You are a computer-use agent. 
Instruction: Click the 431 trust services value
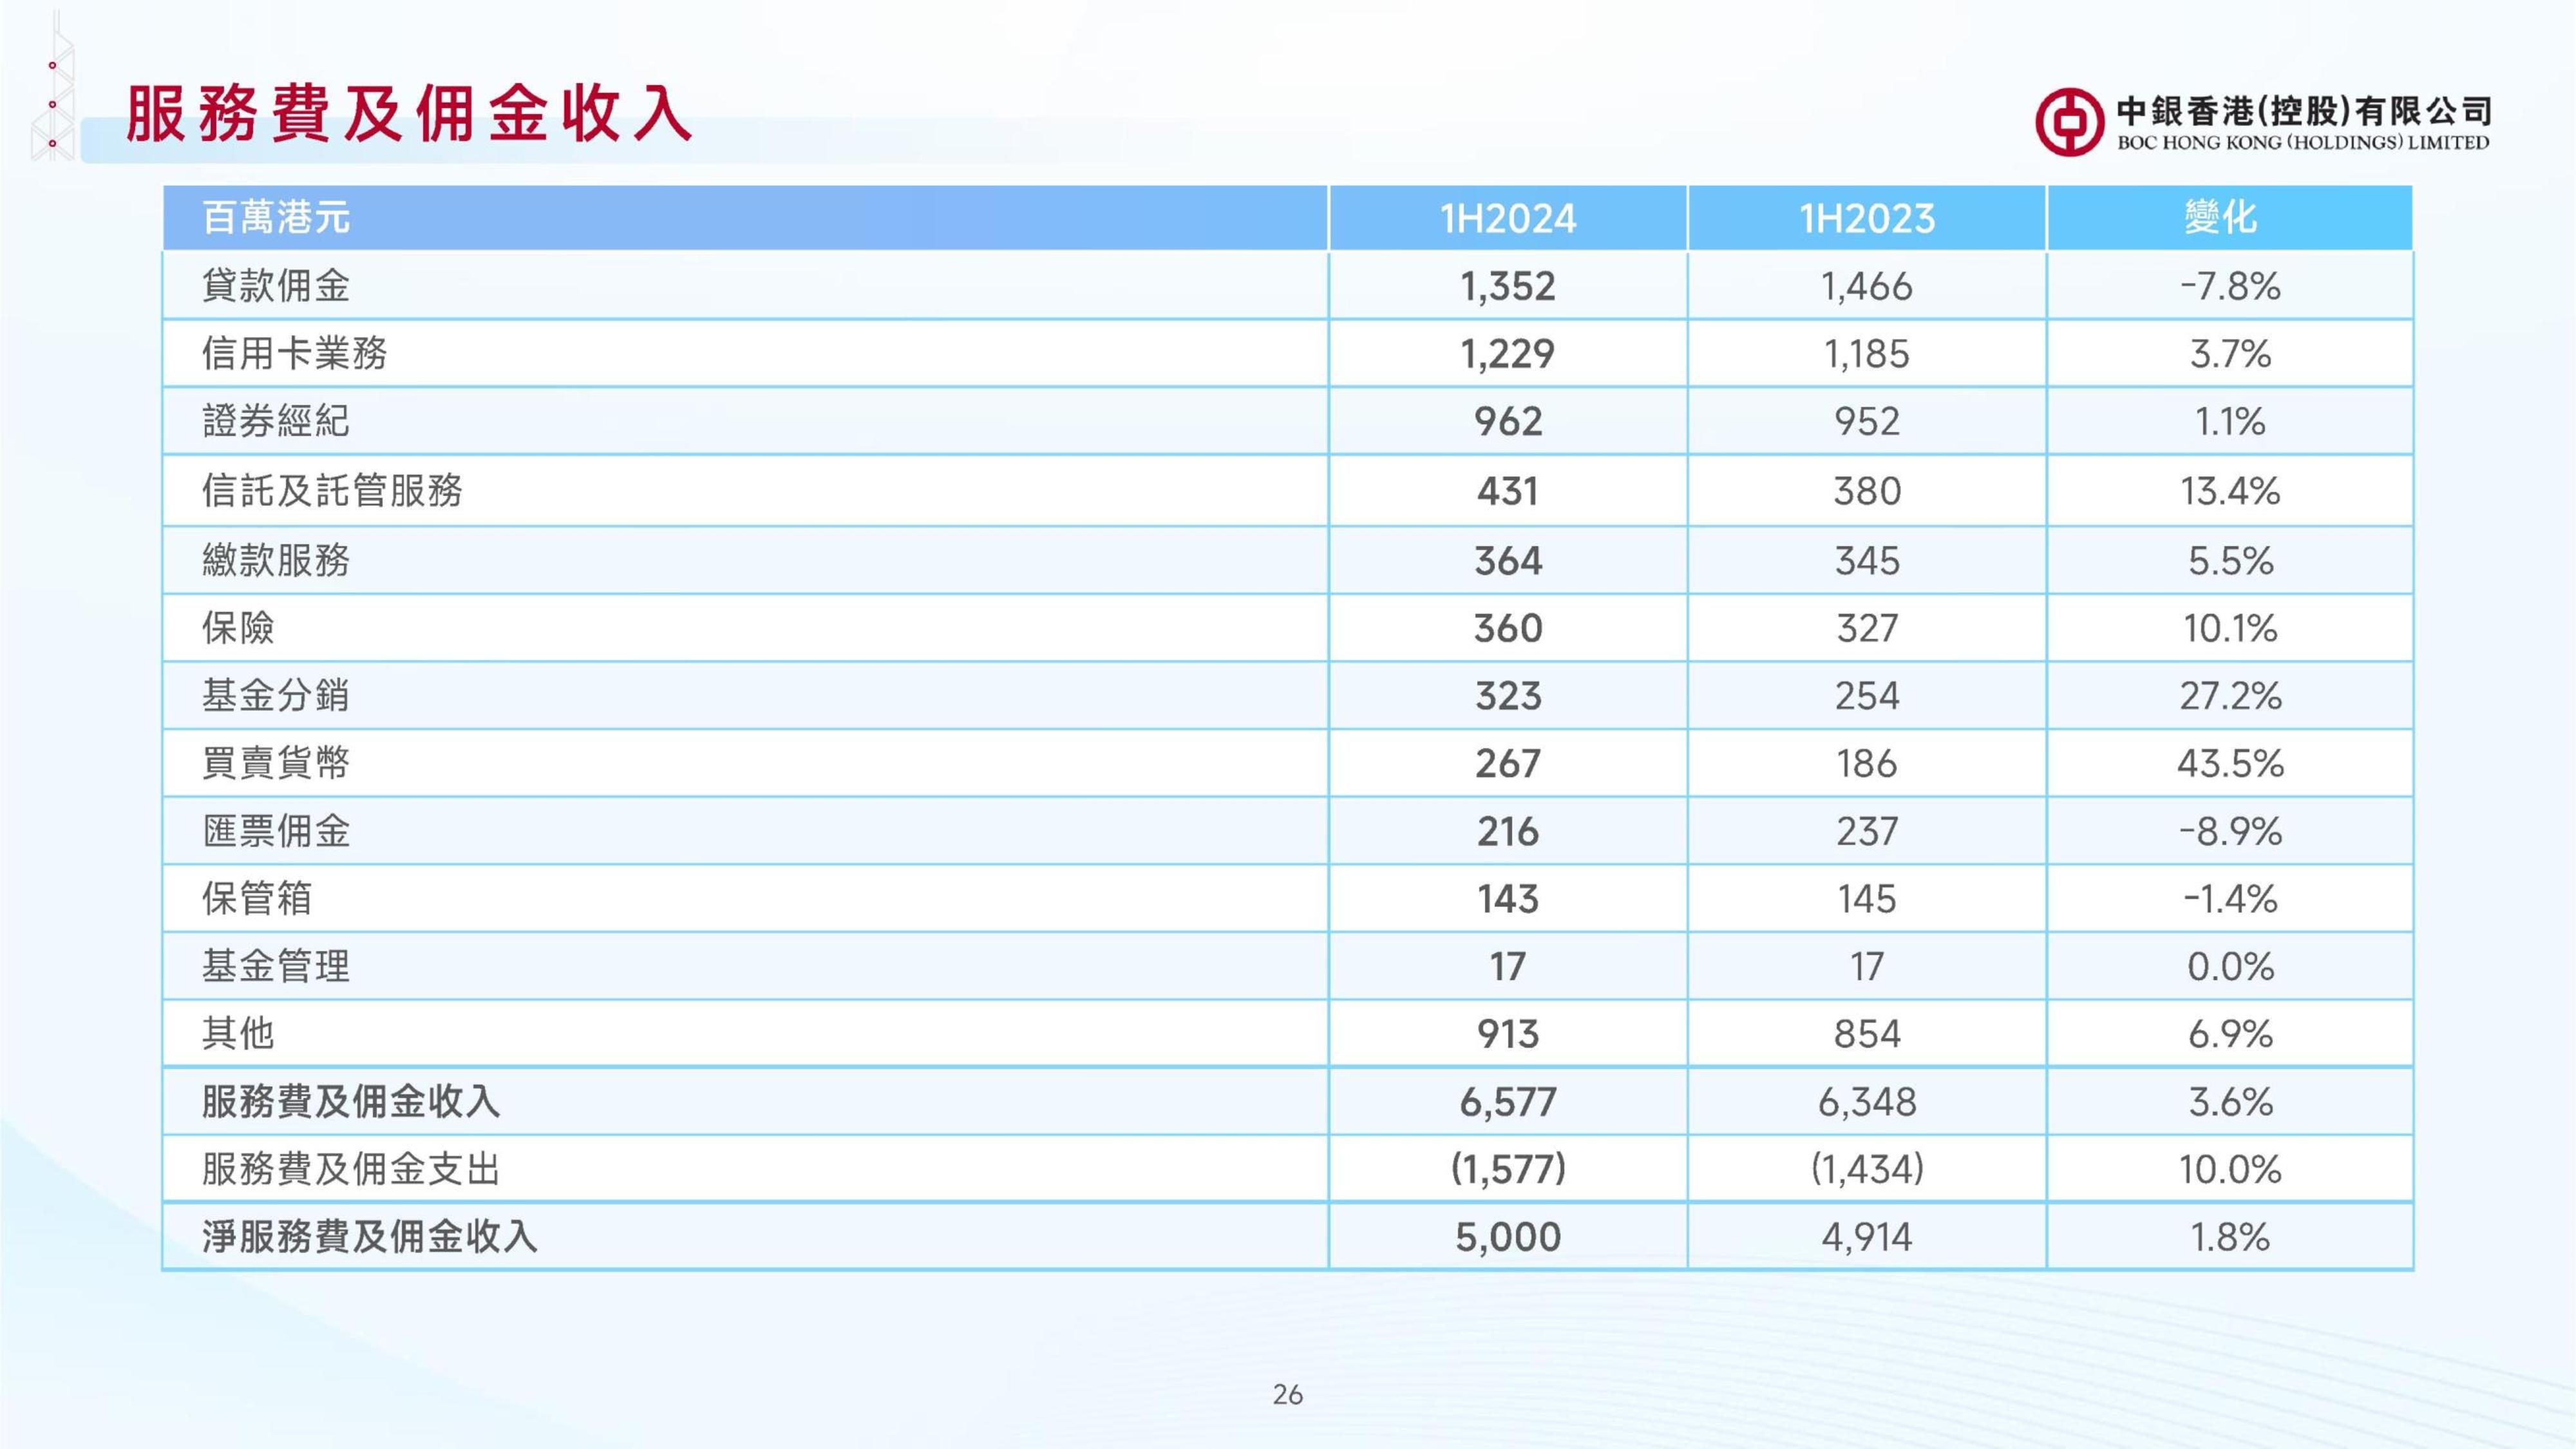[1507, 491]
